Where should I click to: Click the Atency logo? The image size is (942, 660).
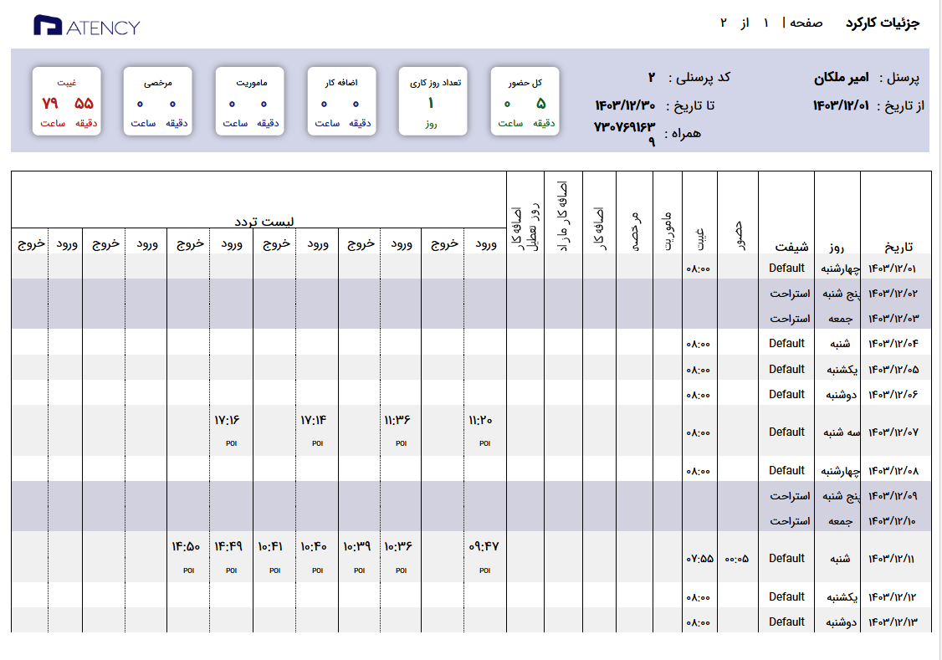click(x=87, y=26)
